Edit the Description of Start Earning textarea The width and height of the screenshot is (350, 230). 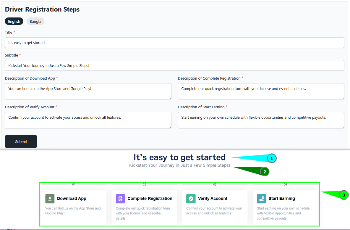pyautogui.click(x=261, y=120)
